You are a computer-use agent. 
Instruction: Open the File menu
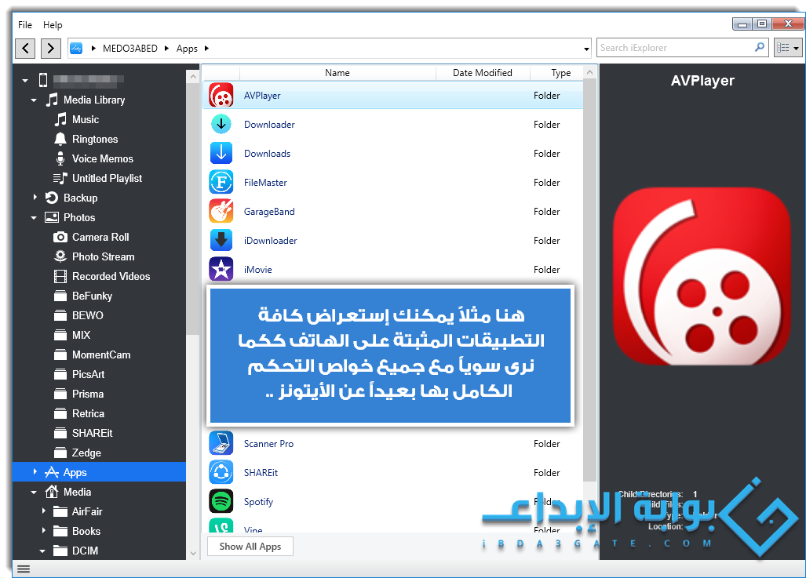pos(24,24)
